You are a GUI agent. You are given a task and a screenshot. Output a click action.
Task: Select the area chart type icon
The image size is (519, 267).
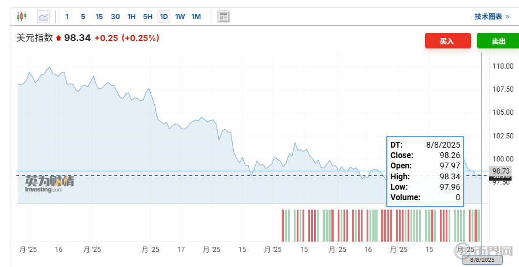coord(43,17)
